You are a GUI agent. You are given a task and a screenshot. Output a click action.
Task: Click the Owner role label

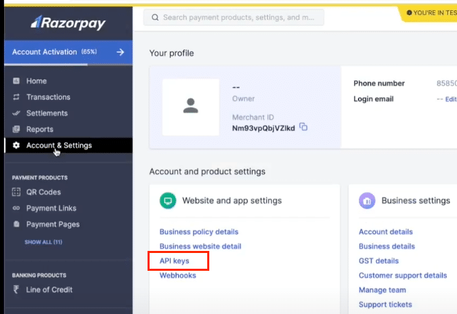click(x=244, y=99)
